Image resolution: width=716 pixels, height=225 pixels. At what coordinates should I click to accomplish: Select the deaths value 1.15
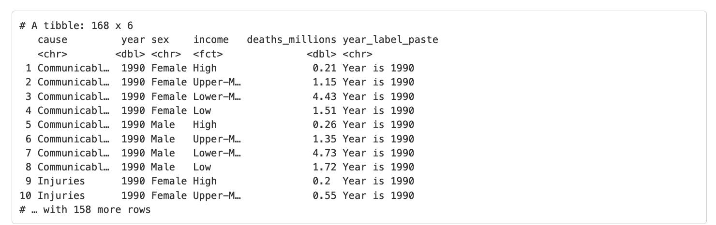324,82
